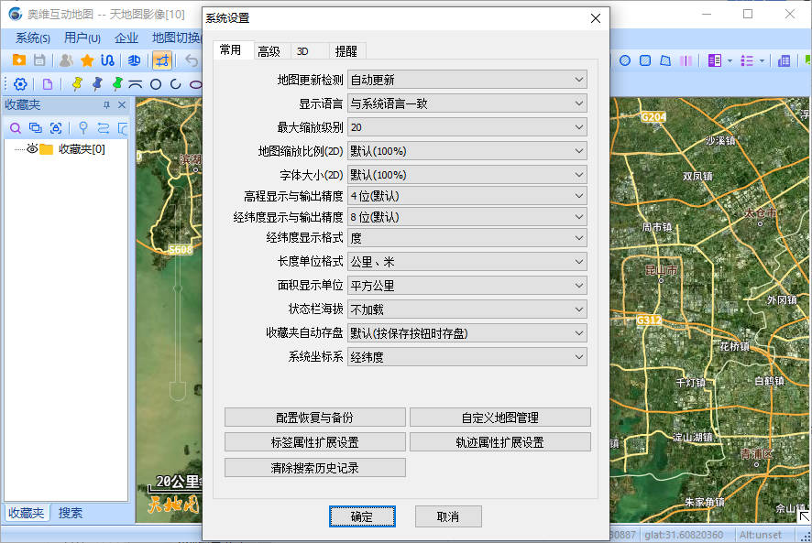Pin or unpin the 收藏夹 panel
Screen dimensions: 812x543
coord(105,105)
